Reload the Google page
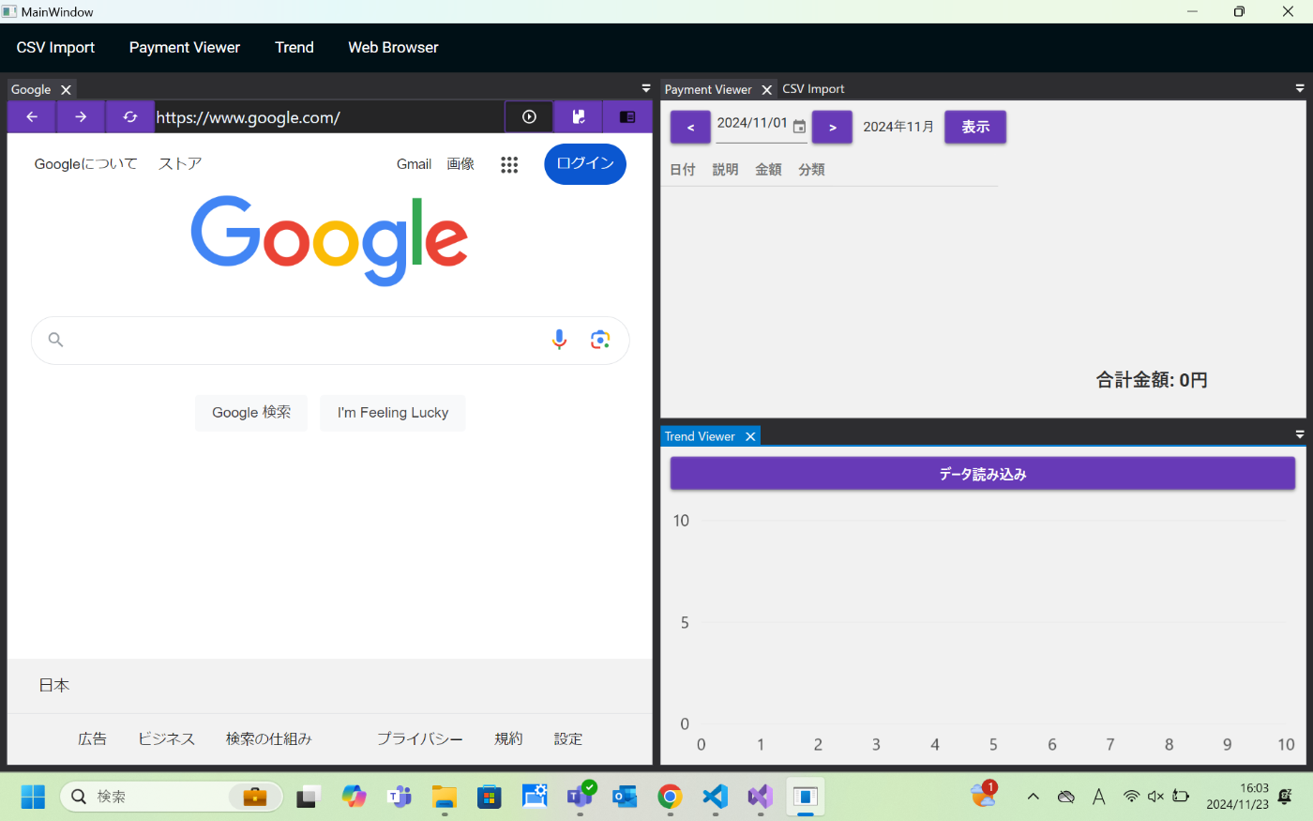This screenshot has width=1313, height=821. tap(129, 117)
